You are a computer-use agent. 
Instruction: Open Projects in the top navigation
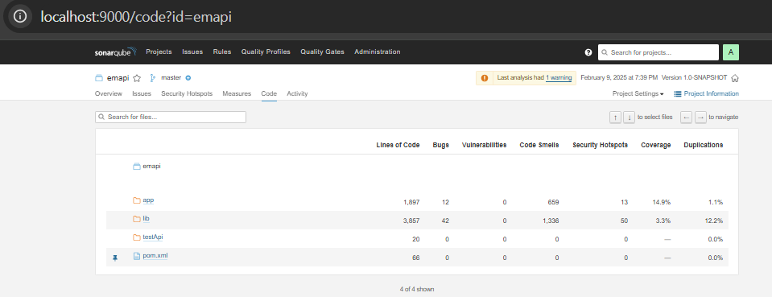159,52
